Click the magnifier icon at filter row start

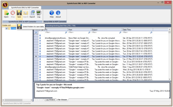pos(36,33)
